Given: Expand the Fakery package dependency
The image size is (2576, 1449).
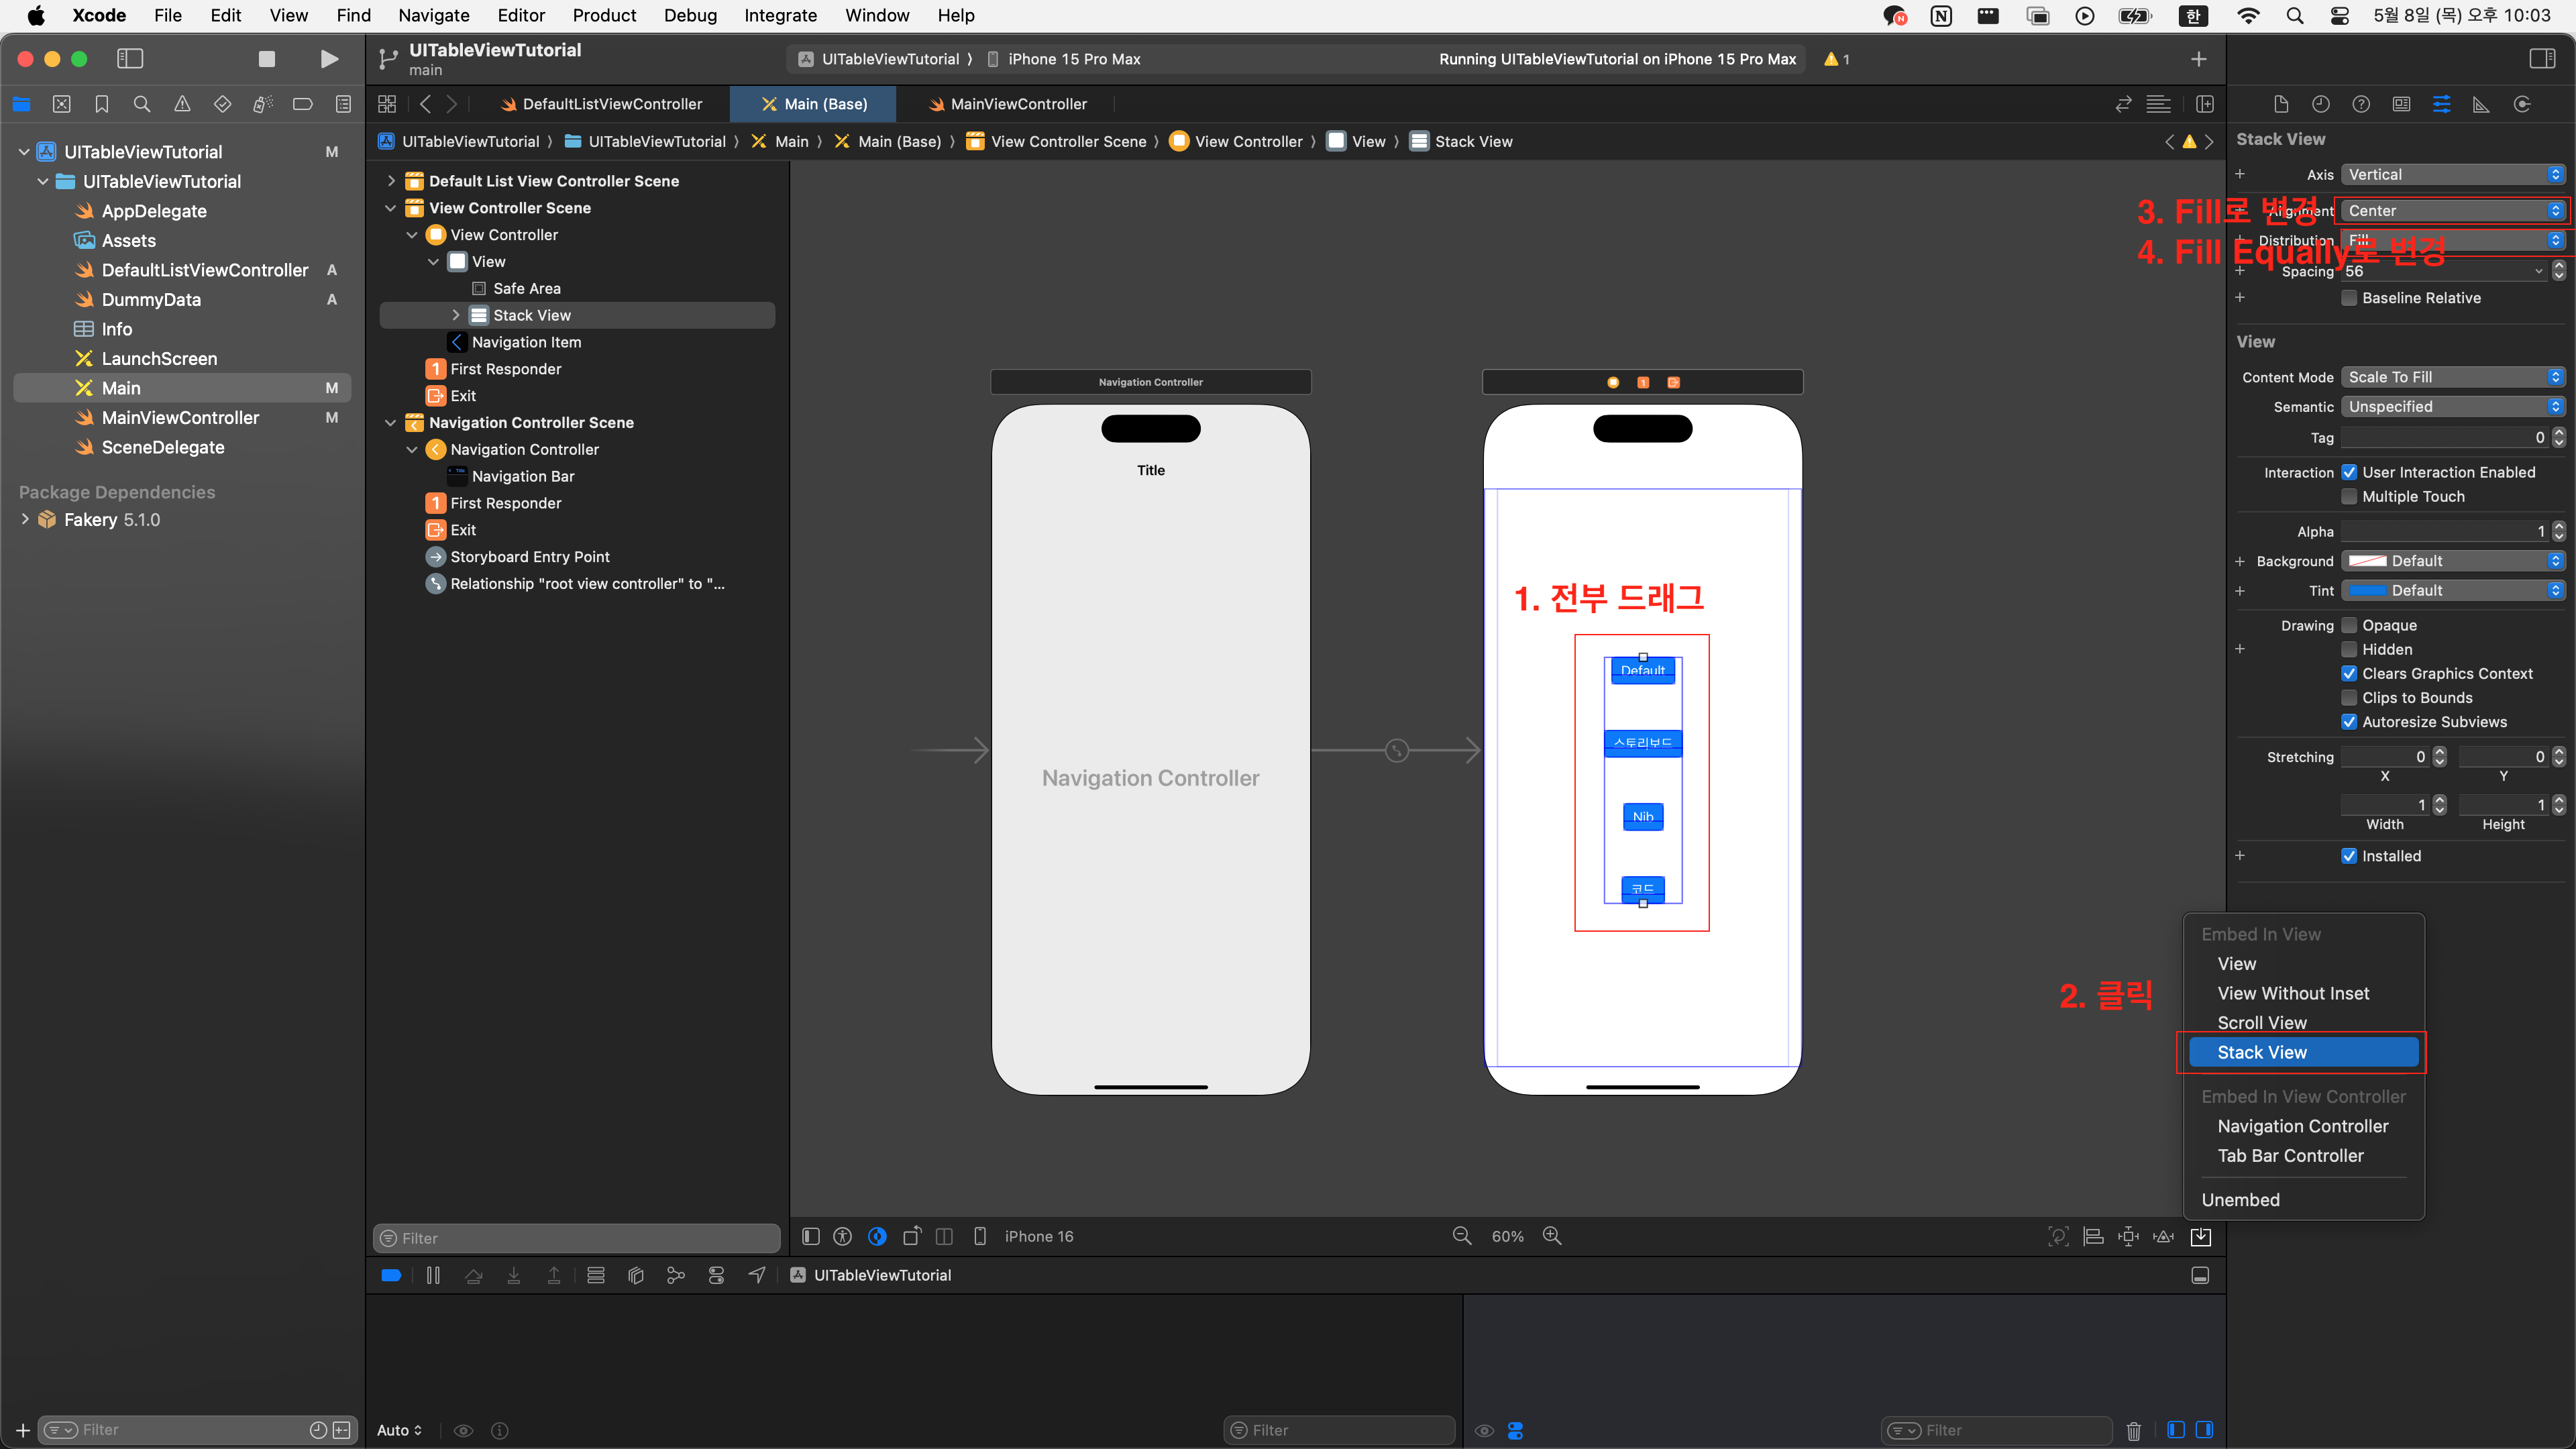Looking at the screenshot, I should tap(25, 520).
